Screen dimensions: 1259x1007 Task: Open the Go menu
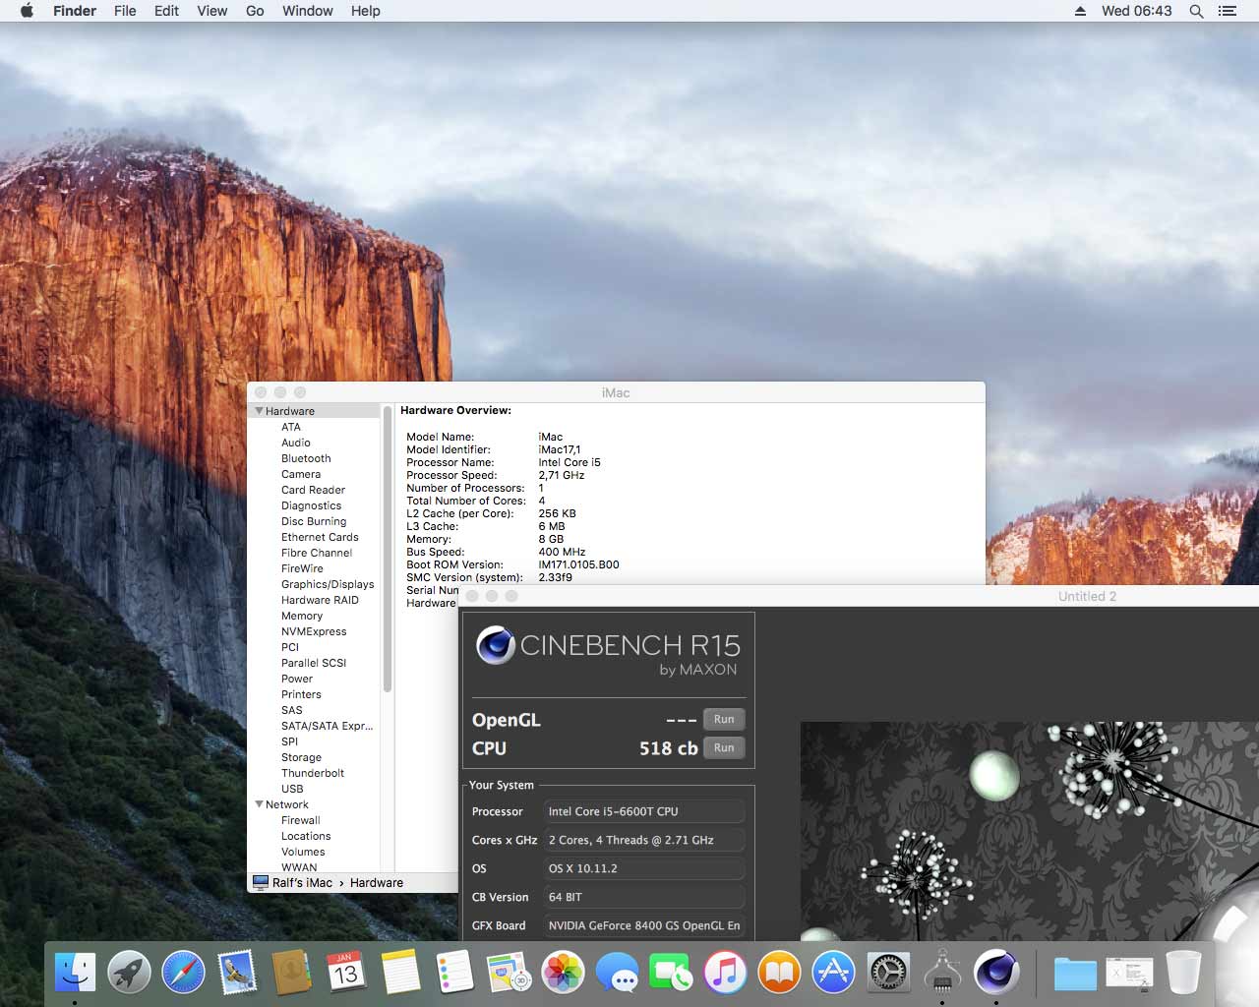255,11
